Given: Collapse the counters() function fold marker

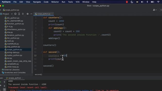Looking at the screenshot, I should [42, 18].
